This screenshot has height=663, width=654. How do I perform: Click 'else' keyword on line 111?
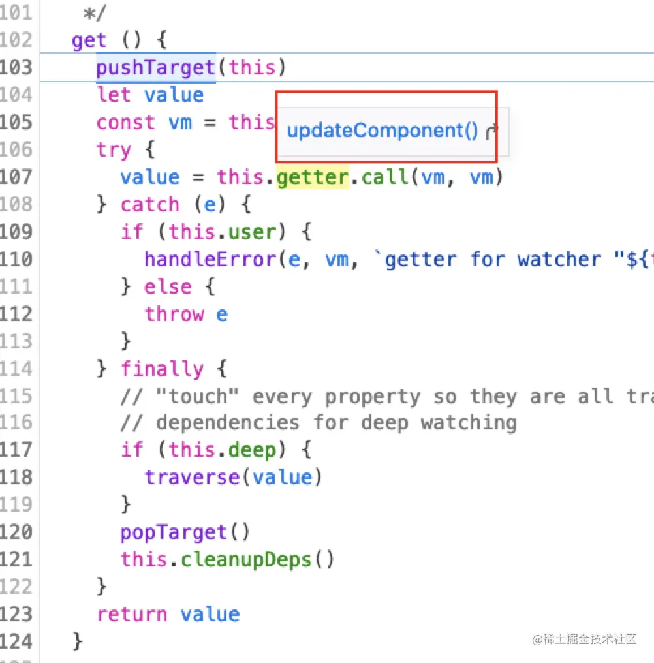tap(168, 286)
